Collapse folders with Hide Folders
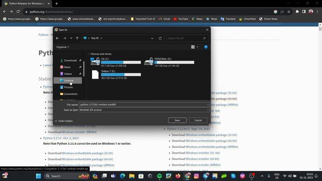The width and height of the screenshot is (322, 181). 64,121
